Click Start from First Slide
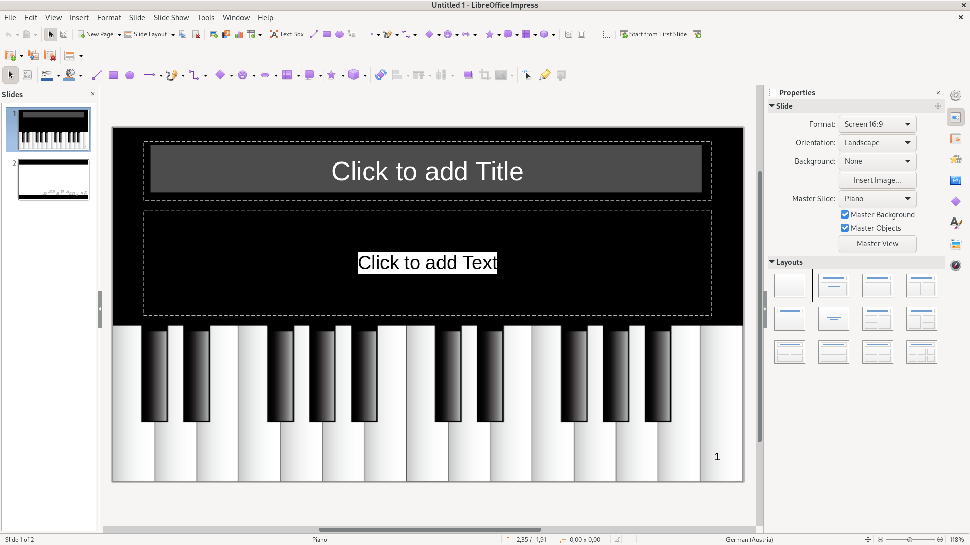 653,34
